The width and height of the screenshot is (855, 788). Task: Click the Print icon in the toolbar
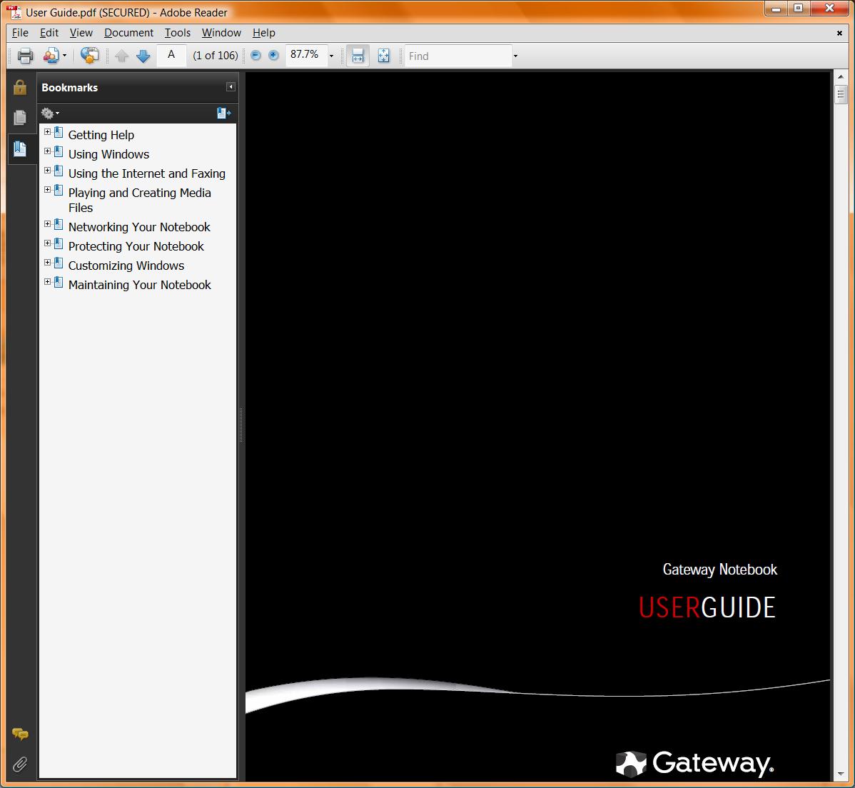pos(25,56)
